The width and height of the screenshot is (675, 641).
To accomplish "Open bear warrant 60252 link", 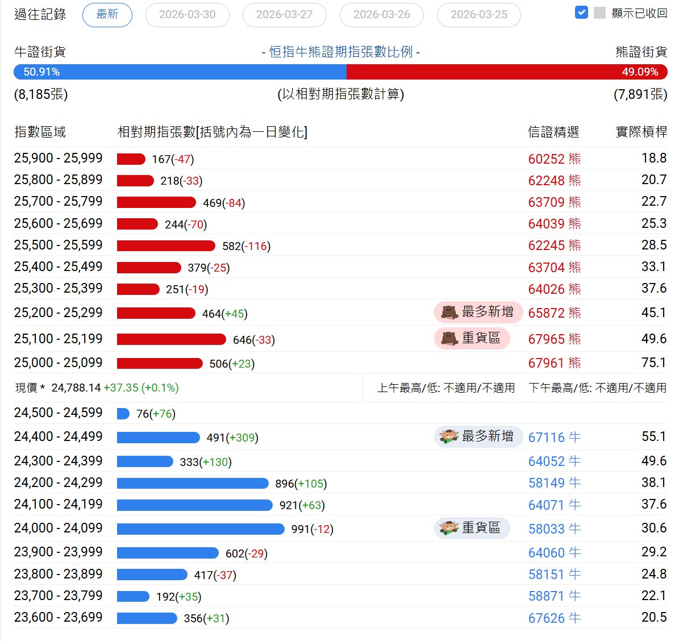I will (x=546, y=159).
